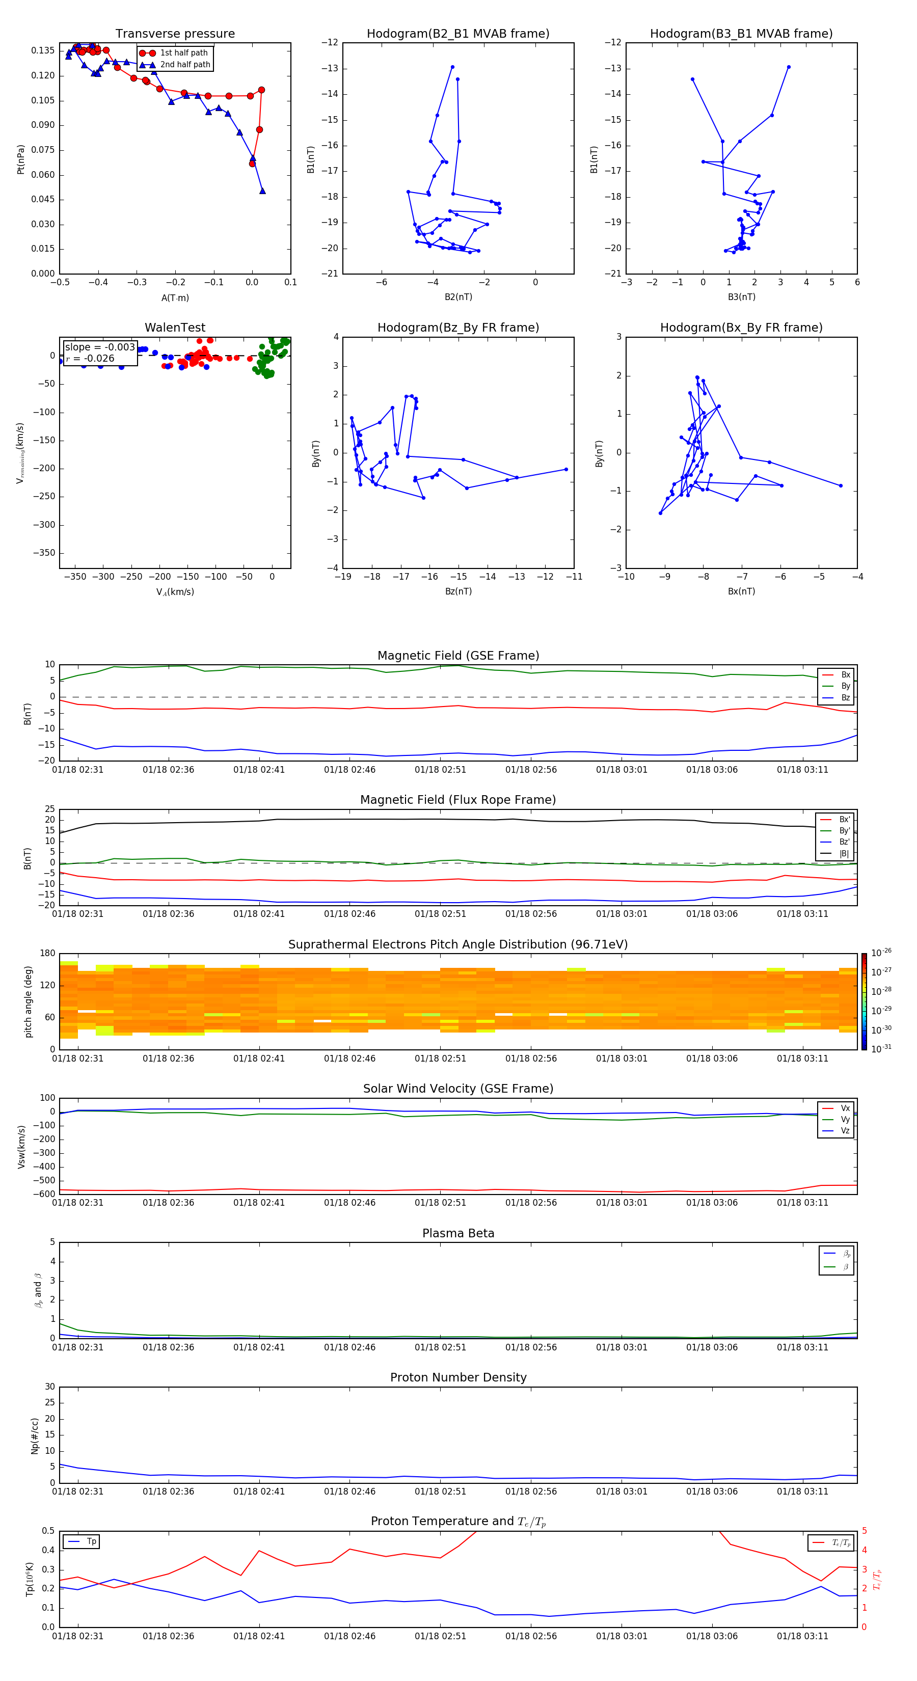Click the 'A(T·m)' x-axis label

click(x=175, y=298)
